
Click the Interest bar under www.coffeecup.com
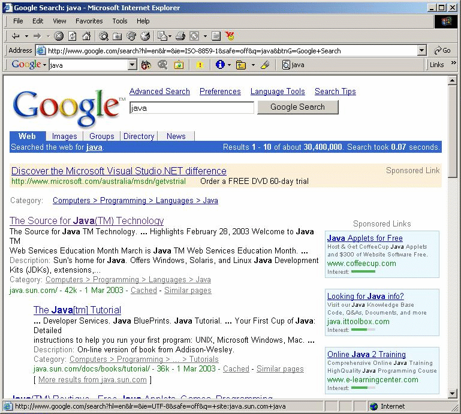(x=363, y=272)
